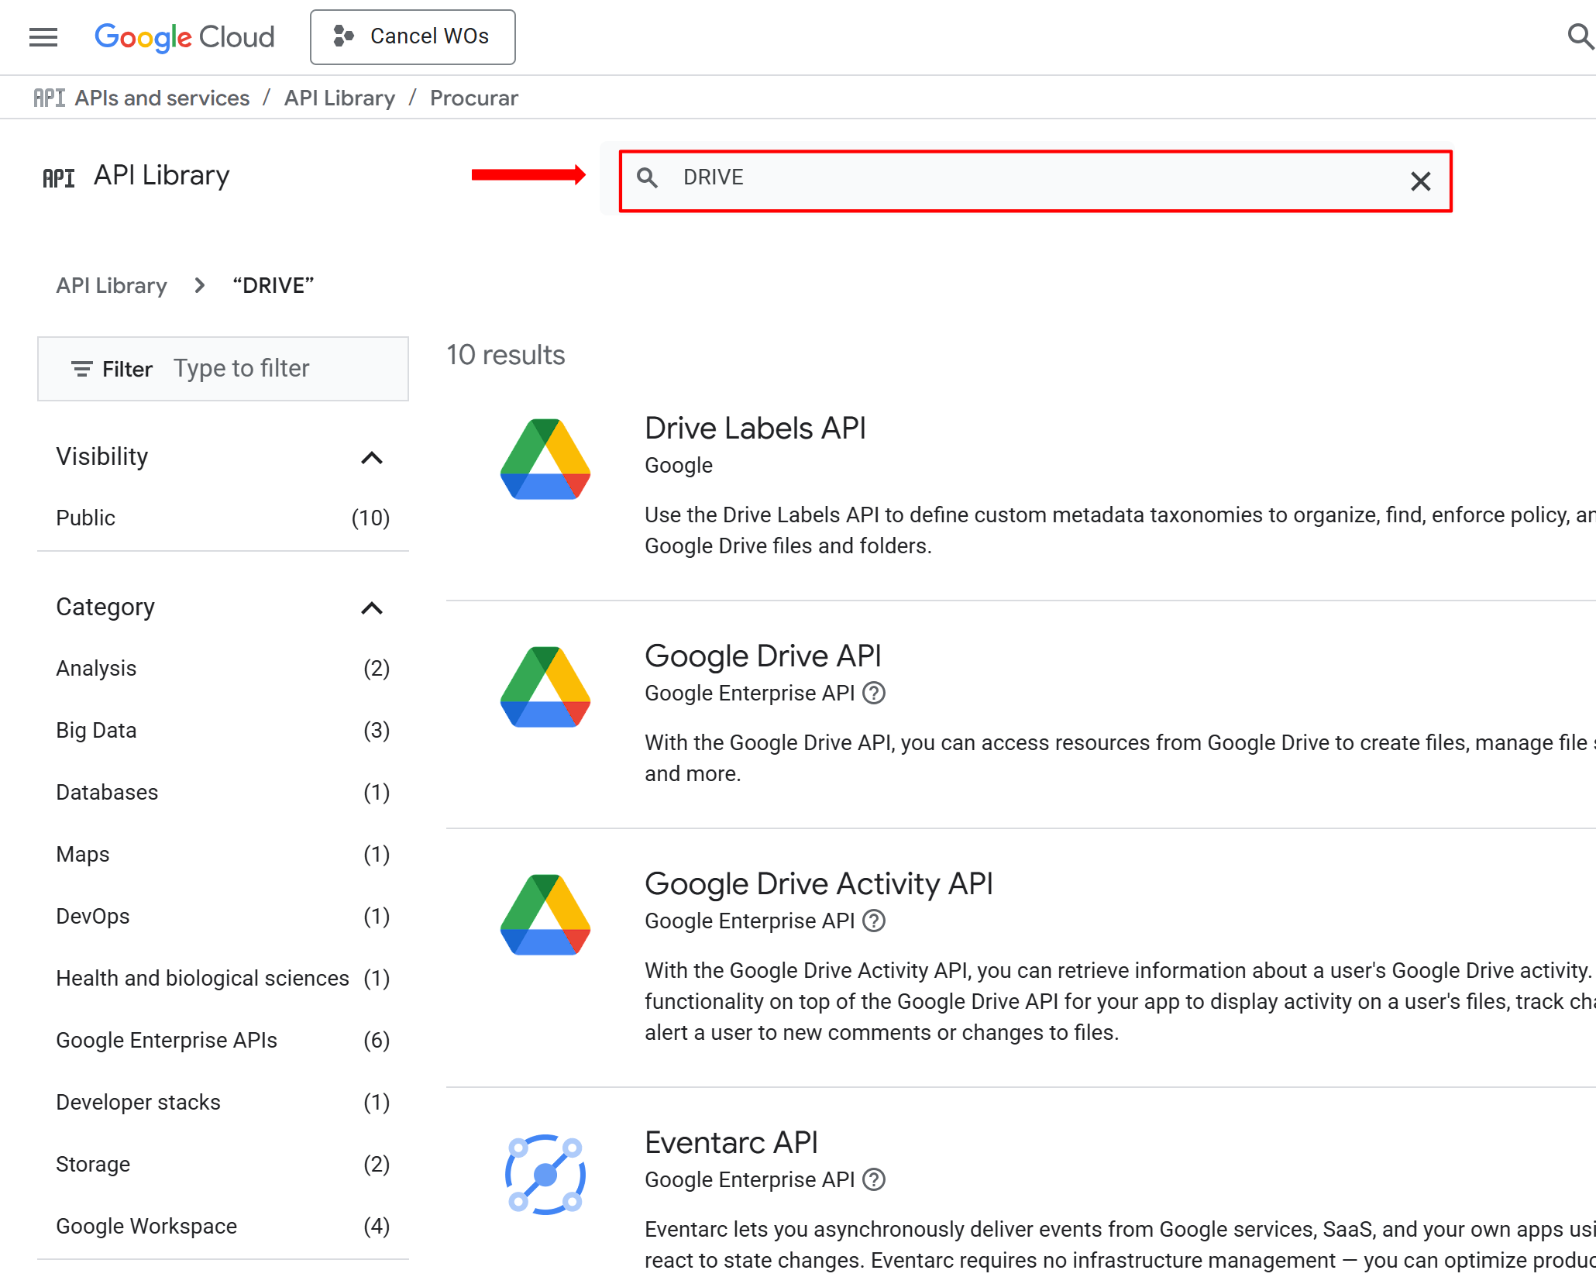Screen dimensions: 1596x1277
Task: Collapse the Category filter section
Action: (372, 608)
